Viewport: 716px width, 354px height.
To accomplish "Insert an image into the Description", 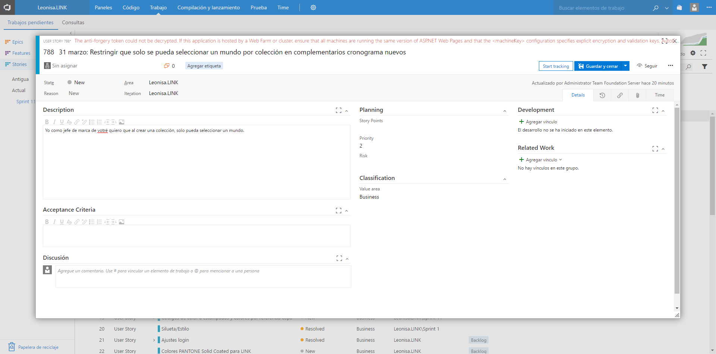I will (122, 122).
